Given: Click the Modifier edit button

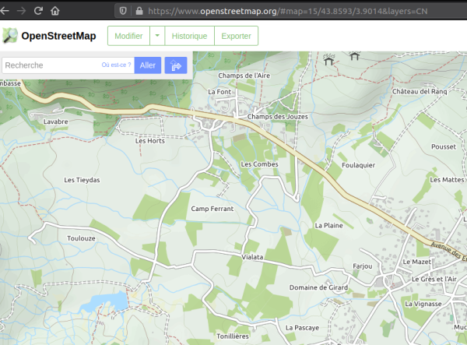Looking at the screenshot, I should tap(128, 36).
